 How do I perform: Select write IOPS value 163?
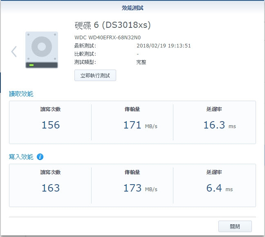click(x=51, y=188)
